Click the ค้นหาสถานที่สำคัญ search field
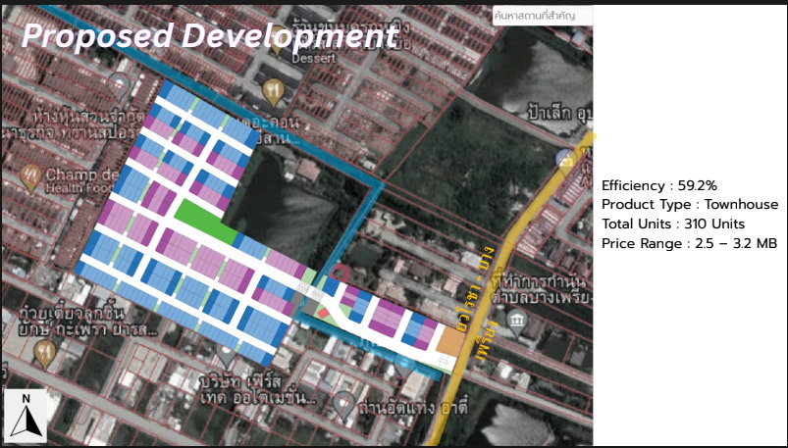Image resolution: width=788 pixels, height=448 pixels. coord(543,16)
